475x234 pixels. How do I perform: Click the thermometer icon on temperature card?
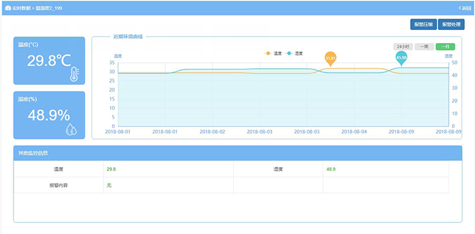(74, 75)
